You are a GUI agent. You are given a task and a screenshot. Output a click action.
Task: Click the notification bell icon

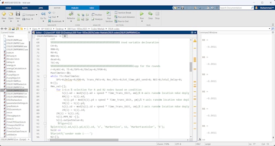(x=256, y=8)
